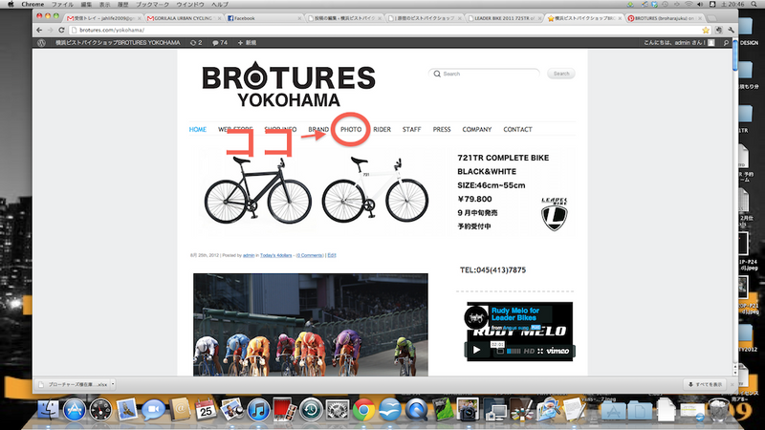Open the comments bubble showing 74
The image size is (765, 430).
(220, 43)
